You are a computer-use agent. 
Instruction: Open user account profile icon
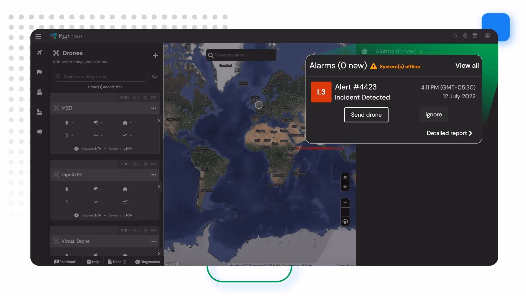(x=487, y=36)
